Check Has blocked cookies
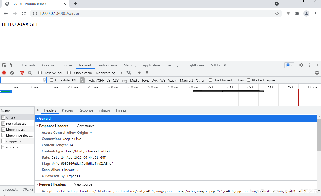321x196 pixels. tap(210, 80)
